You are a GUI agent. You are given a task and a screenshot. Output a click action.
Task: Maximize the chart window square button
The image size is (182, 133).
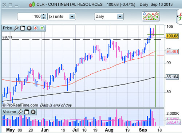pyautogui.click(x=11, y=5)
